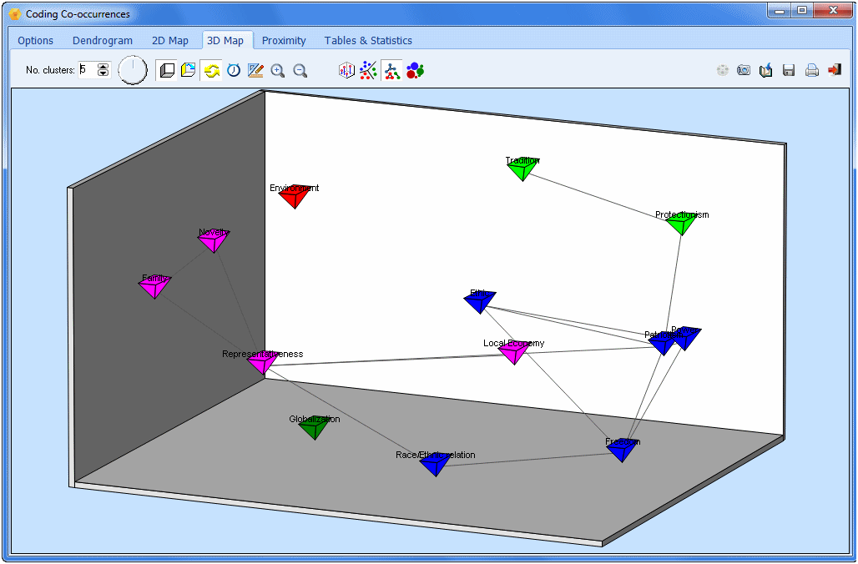Click the zoom in magnifier icon

pos(278,71)
